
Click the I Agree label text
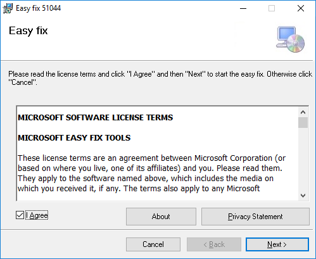(37, 215)
